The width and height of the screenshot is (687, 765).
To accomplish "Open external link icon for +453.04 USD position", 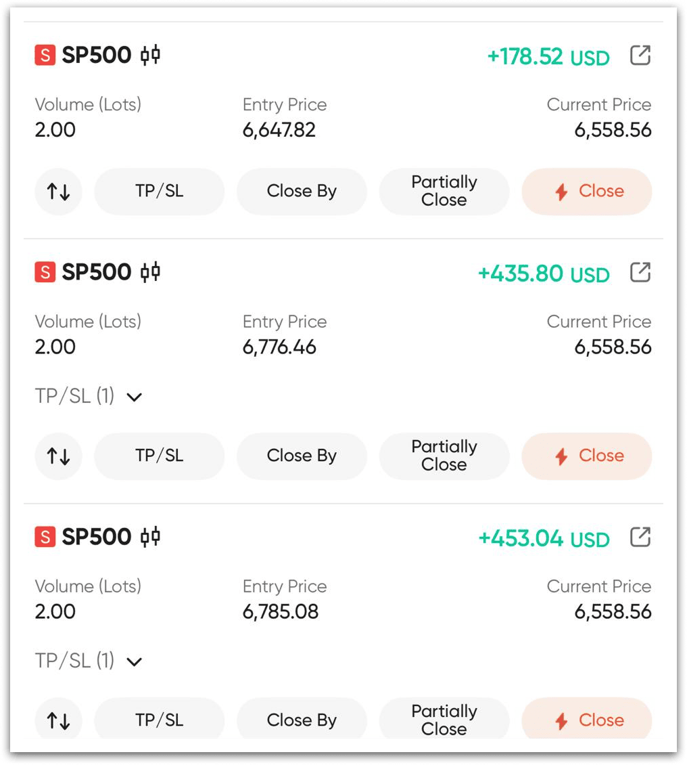I will point(640,538).
